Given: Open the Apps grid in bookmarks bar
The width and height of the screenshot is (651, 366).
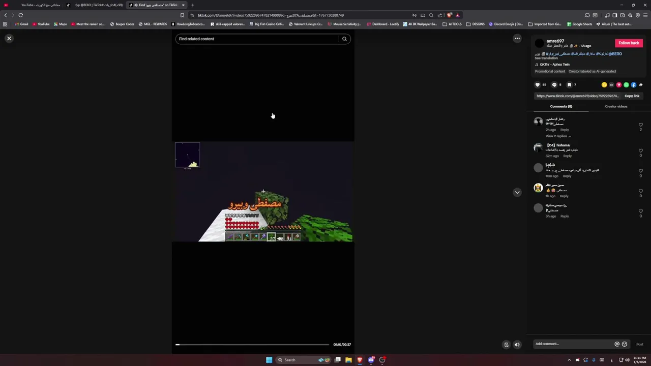Looking at the screenshot, I should coord(5,24).
